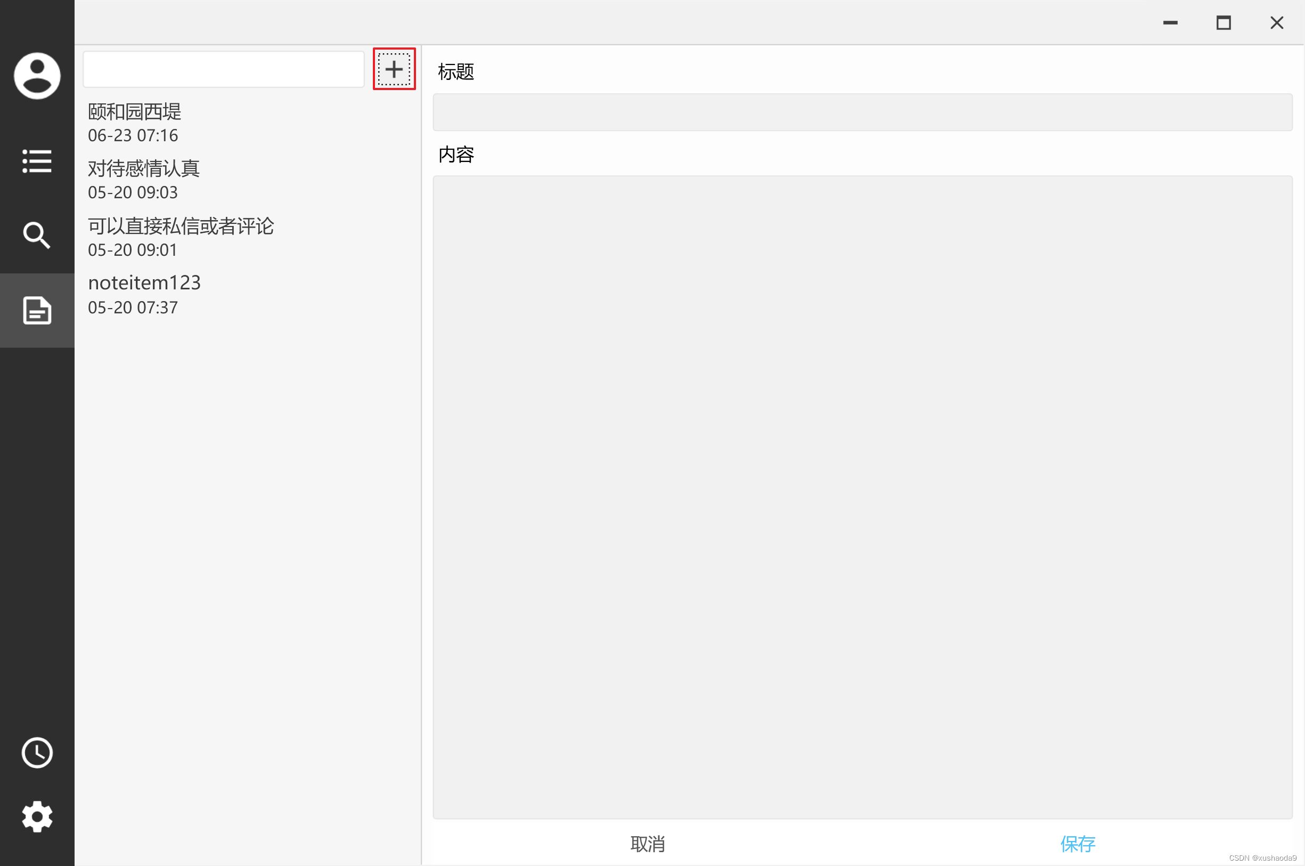Image resolution: width=1305 pixels, height=866 pixels.
Task: Open the to-do list sidebar icon
Action: [37, 161]
